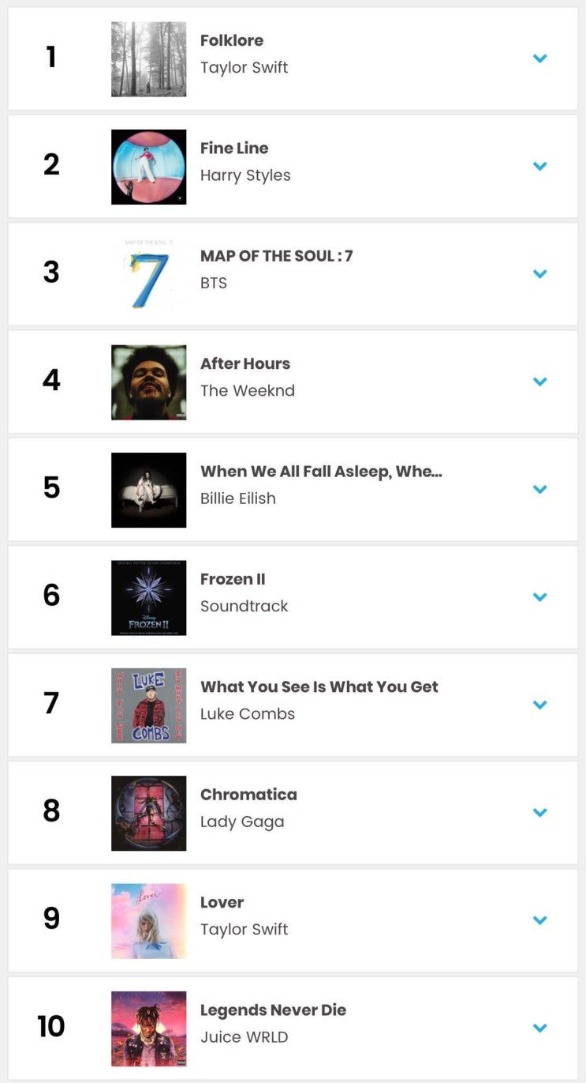
Task: Open the pink Lover album cover
Action: point(149,921)
